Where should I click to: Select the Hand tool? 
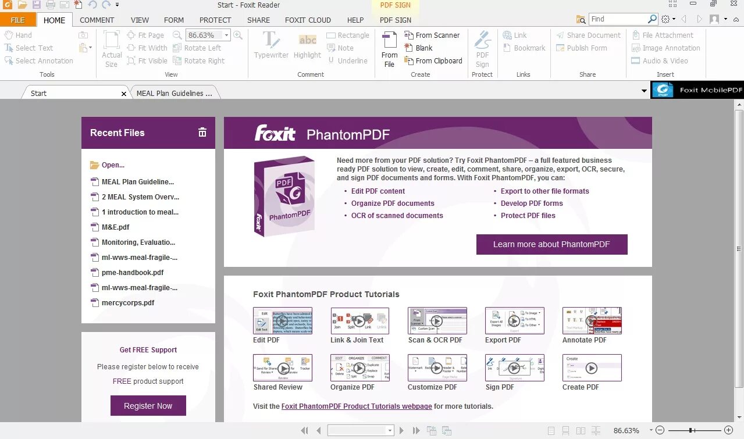point(18,35)
